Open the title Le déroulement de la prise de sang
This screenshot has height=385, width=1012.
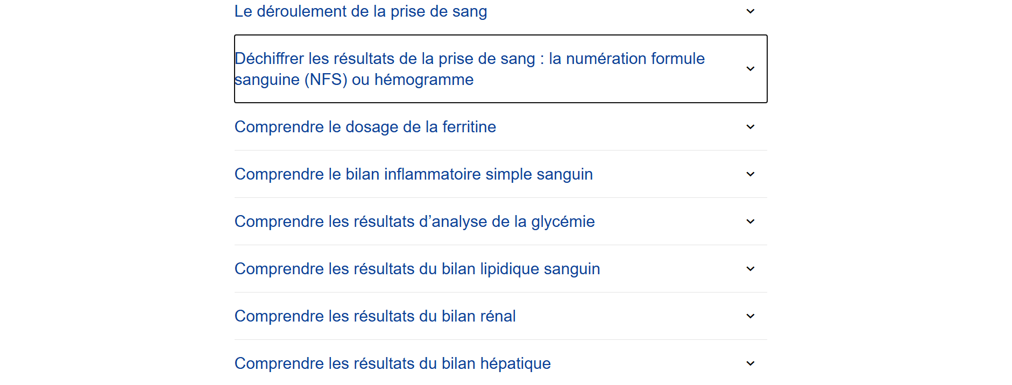pos(360,11)
